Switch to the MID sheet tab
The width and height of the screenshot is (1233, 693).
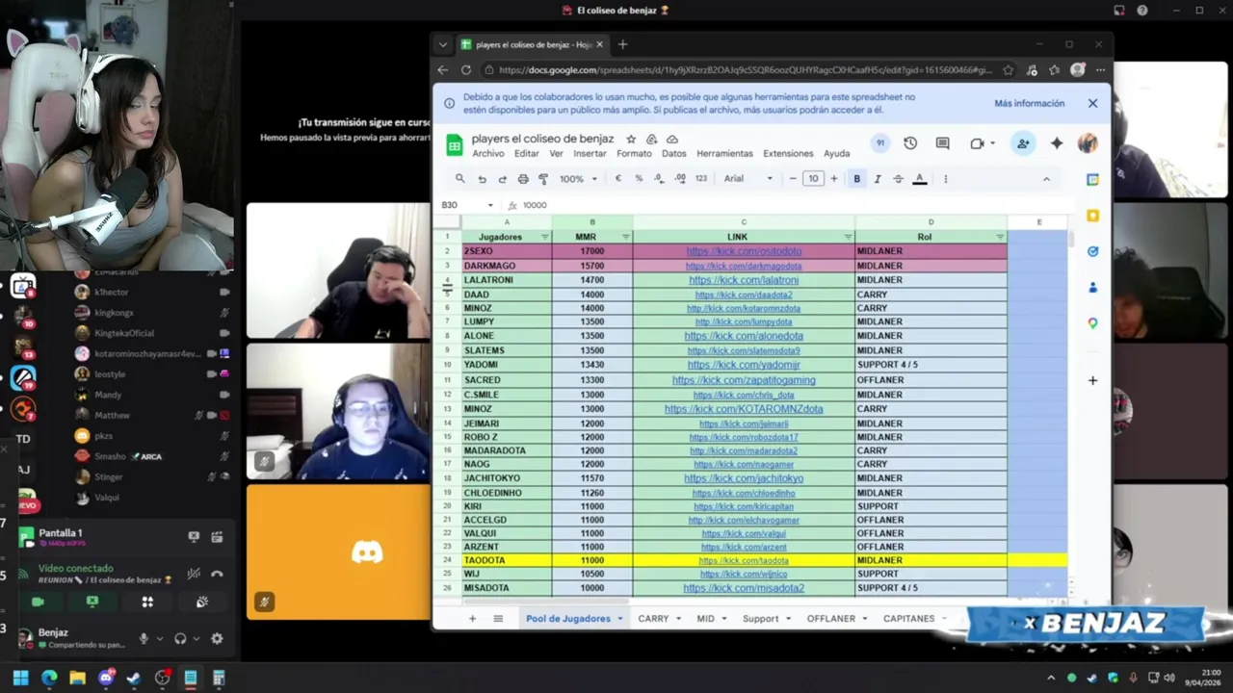click(711, 619)
